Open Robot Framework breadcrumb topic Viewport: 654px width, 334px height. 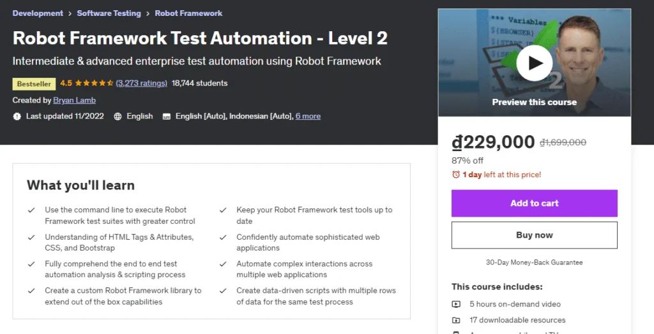188,13
